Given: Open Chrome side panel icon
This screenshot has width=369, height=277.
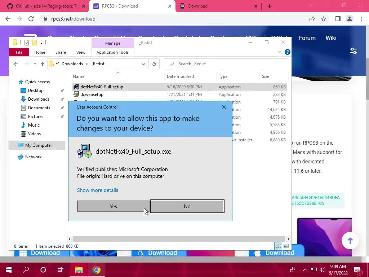Looking at the screenshot, I should click(x=338, y=19).
